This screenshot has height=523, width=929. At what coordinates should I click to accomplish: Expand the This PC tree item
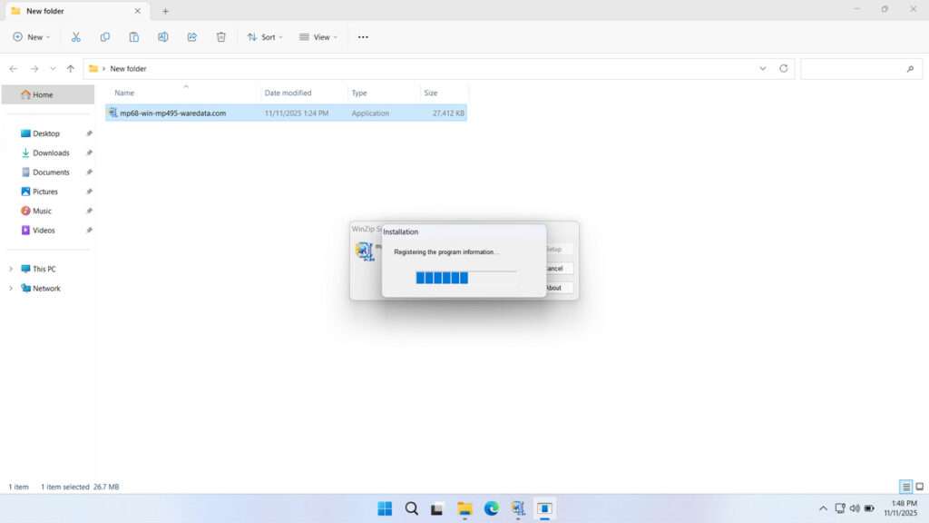tap(11, 269)
